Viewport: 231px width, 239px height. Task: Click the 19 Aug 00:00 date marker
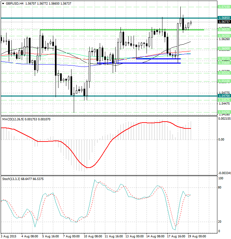[198, 236]
